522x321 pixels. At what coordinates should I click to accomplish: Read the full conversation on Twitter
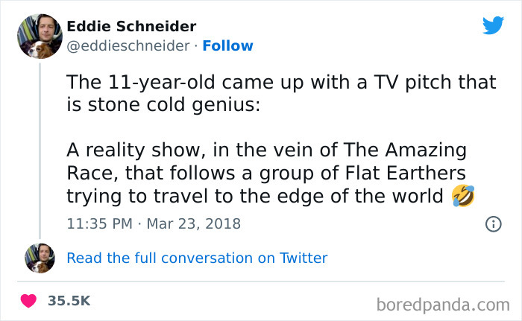point(197,258)
